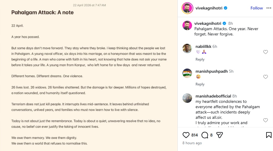The image size is (273, 151).
Task: Open nabiillkk's profile avatar
Action: pyautogui.click(x=187, y=48)
